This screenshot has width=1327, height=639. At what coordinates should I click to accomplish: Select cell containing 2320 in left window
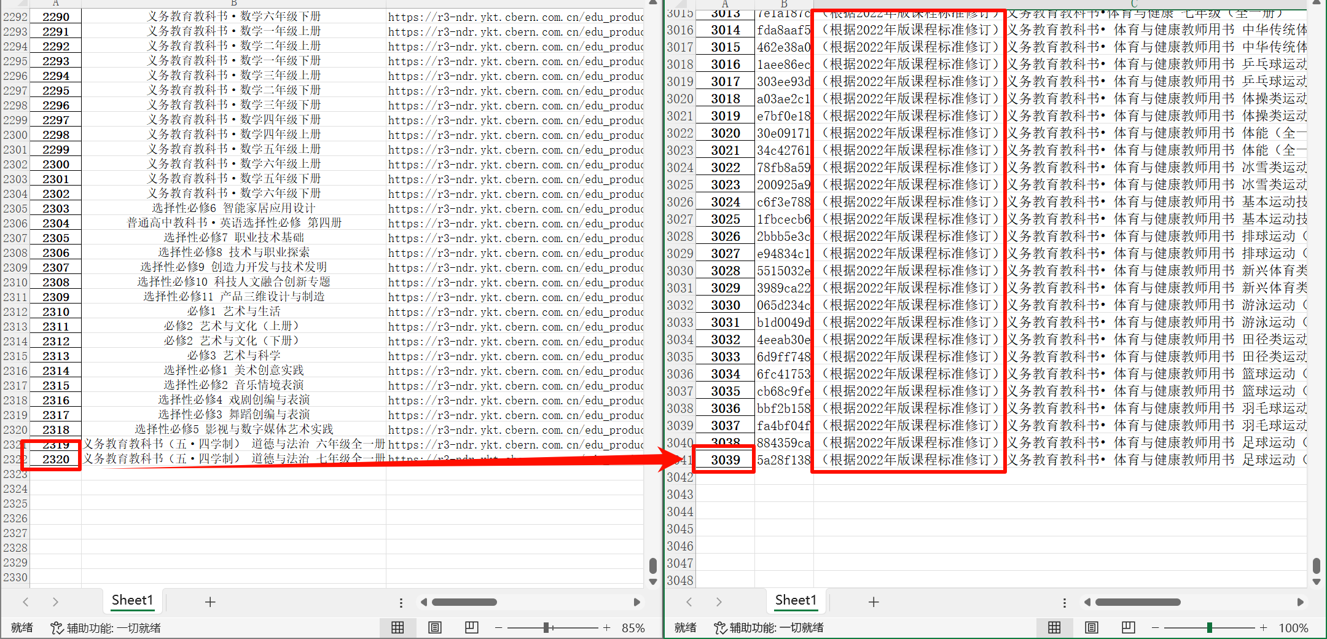(56, 459)
